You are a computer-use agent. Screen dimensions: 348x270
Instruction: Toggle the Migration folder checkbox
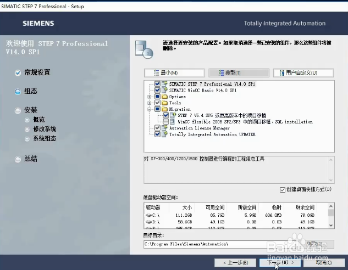(157, 109)
